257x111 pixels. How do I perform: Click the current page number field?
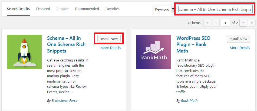click(225, 23)
